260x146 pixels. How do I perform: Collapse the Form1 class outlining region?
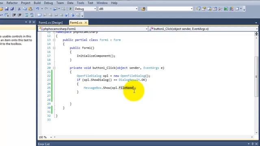click(x=54, y=40)
